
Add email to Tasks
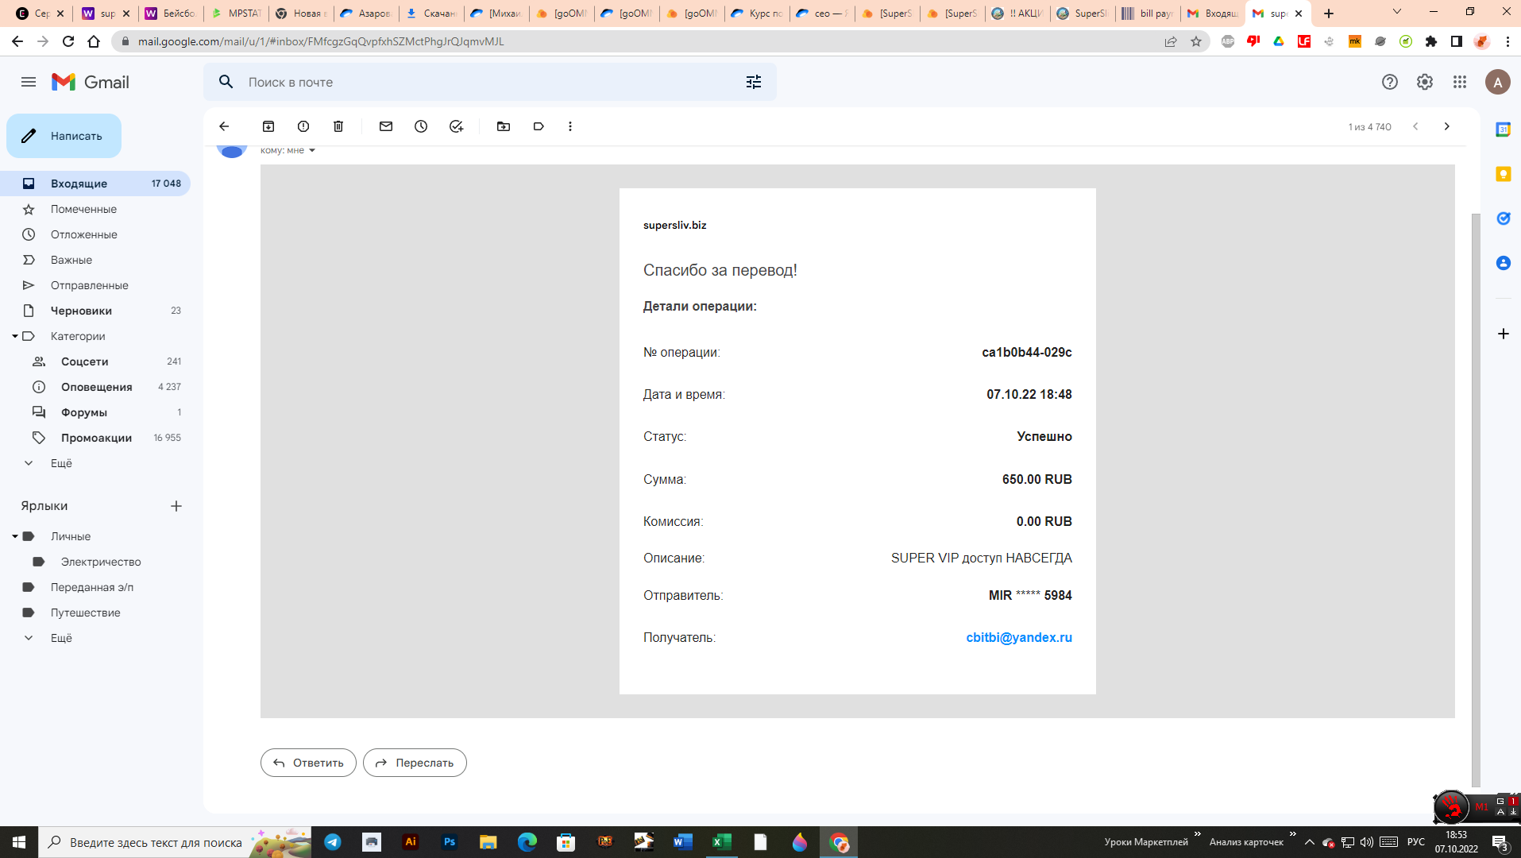[456, 126]
